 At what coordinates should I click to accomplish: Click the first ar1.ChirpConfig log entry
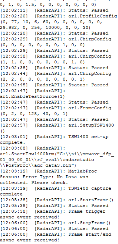point(56,39)
